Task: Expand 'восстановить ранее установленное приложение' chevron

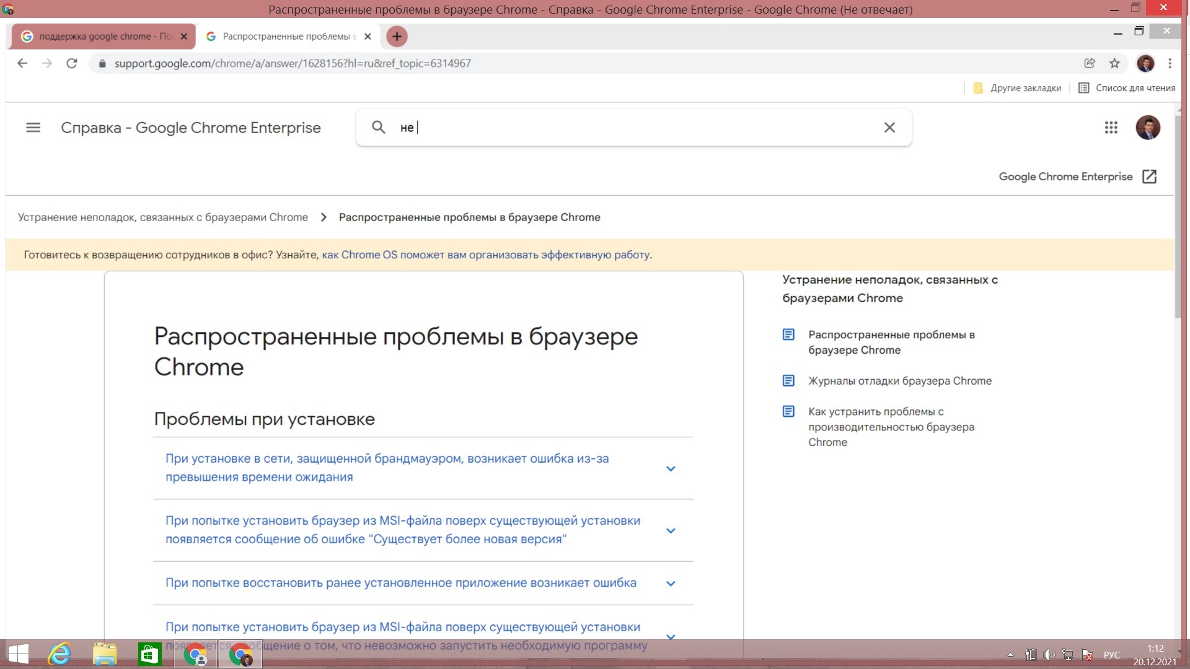Action: [x=671, y=584]
